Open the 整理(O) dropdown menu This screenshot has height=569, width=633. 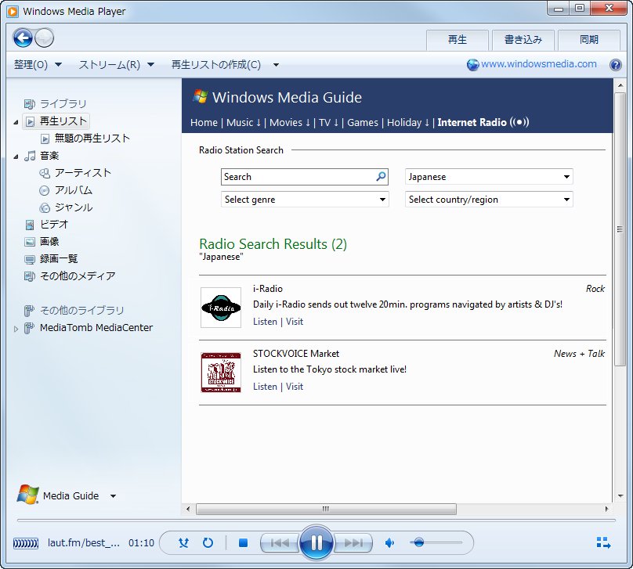click(x=38, y=64)
